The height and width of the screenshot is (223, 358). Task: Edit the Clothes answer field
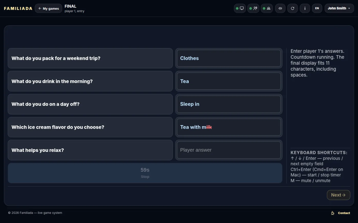click(229, 58)
